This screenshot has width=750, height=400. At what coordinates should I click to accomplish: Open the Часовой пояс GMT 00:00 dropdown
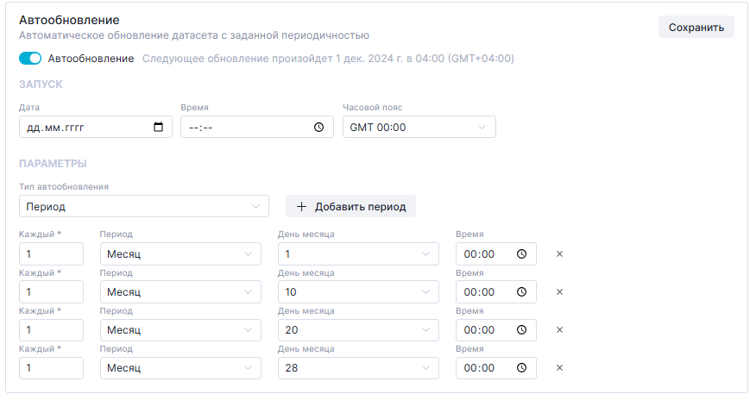419,128
